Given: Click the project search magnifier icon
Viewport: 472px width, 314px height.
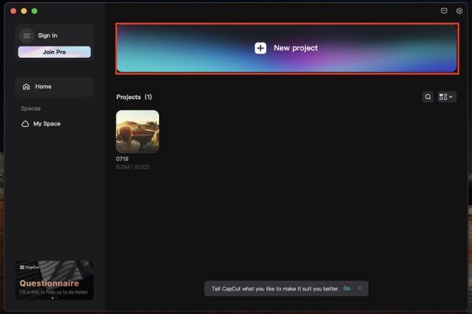Looking at the screenshot, I should coord(428,97).
